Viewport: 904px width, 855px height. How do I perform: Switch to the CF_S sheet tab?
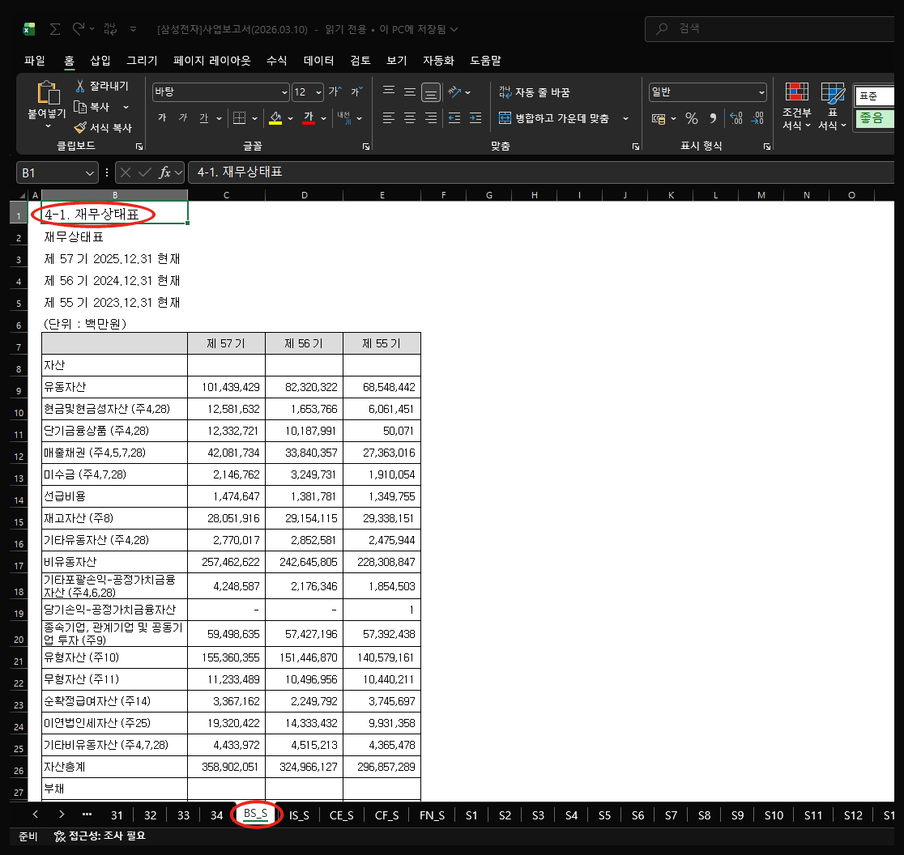[x=387, y=815]
